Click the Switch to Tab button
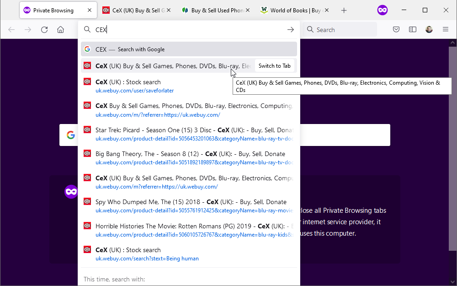The width and height of the screenshot is (457, 286). (x=274, y=66)
